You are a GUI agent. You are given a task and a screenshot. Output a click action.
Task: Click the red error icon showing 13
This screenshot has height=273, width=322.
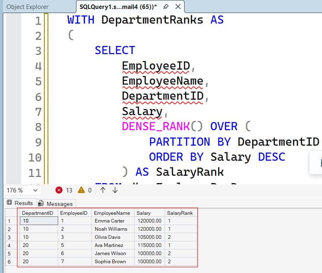[59, 190]
